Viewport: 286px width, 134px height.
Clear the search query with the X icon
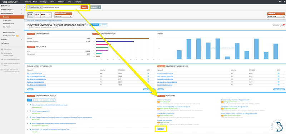[x=79, y=7]
